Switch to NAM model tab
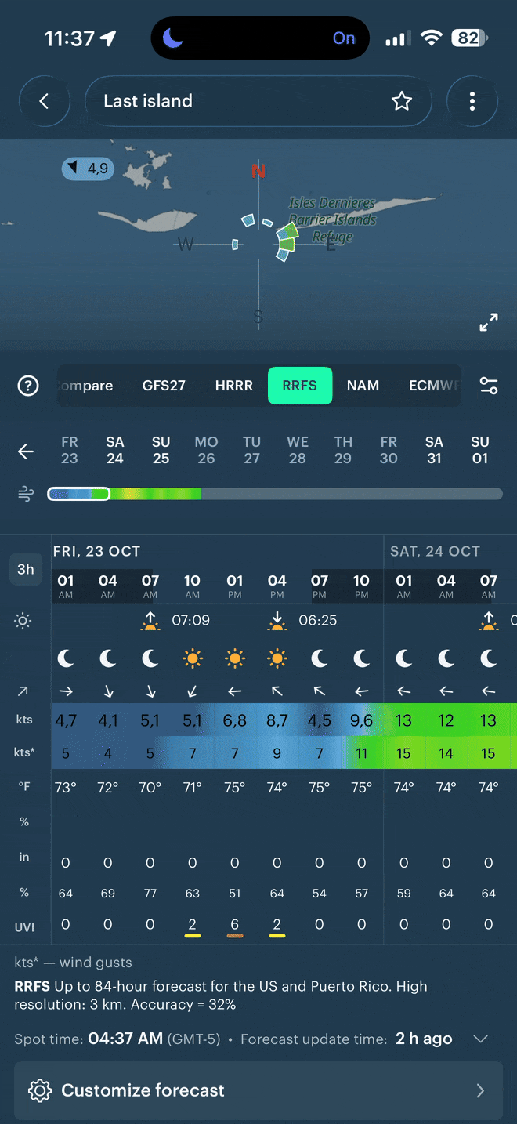Image resolution: width=517 pixels, height=1124 pixels. click(x=363, y=386)
